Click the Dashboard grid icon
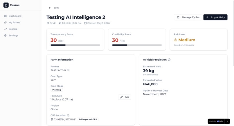This screenshot has width=234, height=126. tap(6, 16)
